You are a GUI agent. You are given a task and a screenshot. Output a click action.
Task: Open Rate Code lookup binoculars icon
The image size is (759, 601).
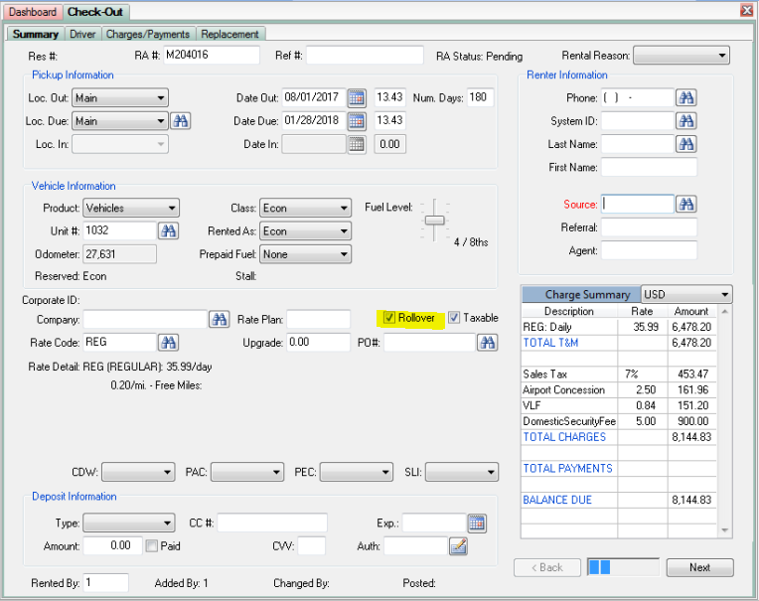(169, 343)
